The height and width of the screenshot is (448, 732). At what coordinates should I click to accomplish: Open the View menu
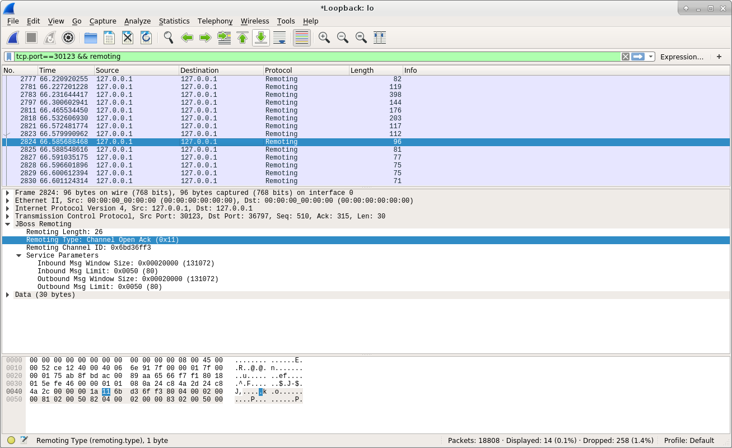point(56,21)
